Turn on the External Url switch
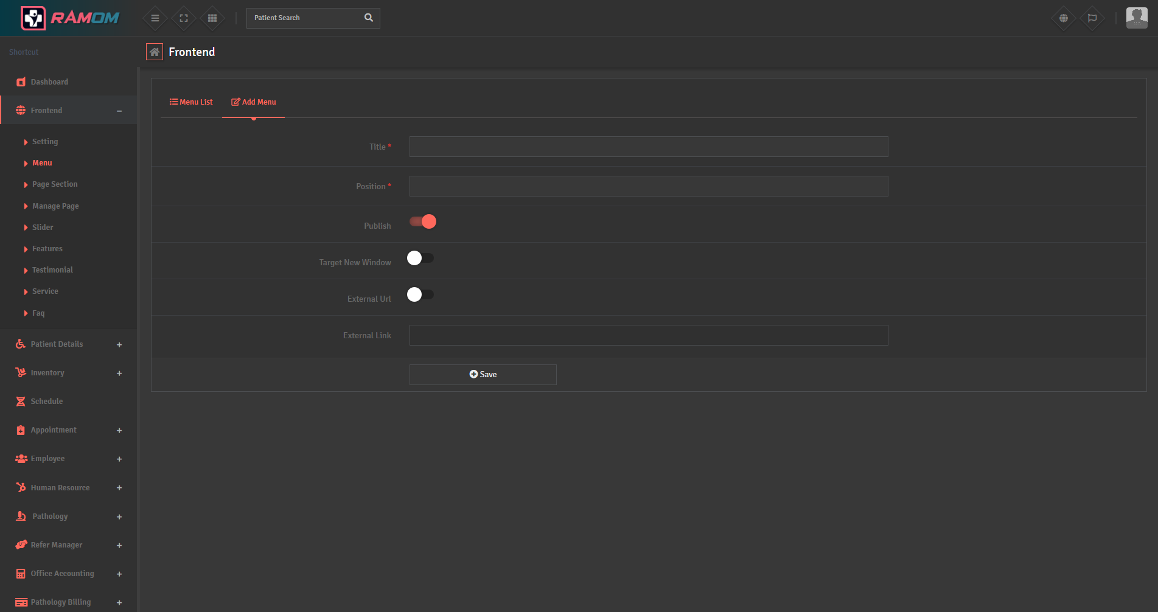This screenshot has width=1158, height=612. pos(420,294)
